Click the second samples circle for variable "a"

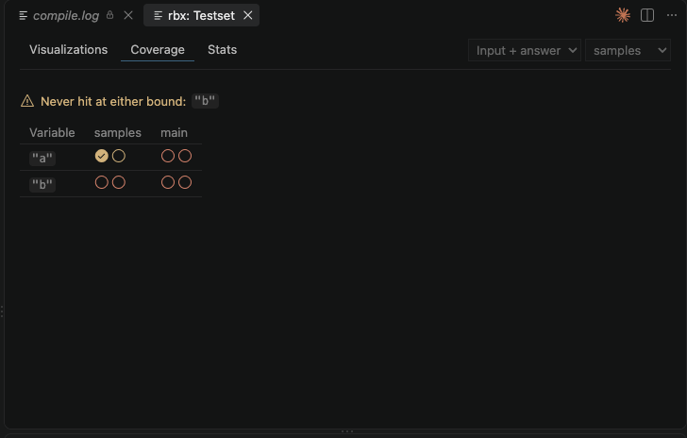[x=119, y=156]
